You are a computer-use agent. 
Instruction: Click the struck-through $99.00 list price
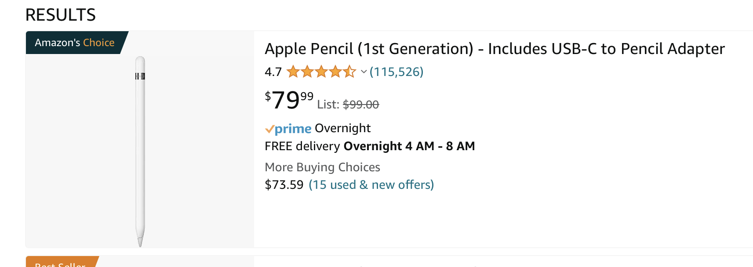click(360, 105)
